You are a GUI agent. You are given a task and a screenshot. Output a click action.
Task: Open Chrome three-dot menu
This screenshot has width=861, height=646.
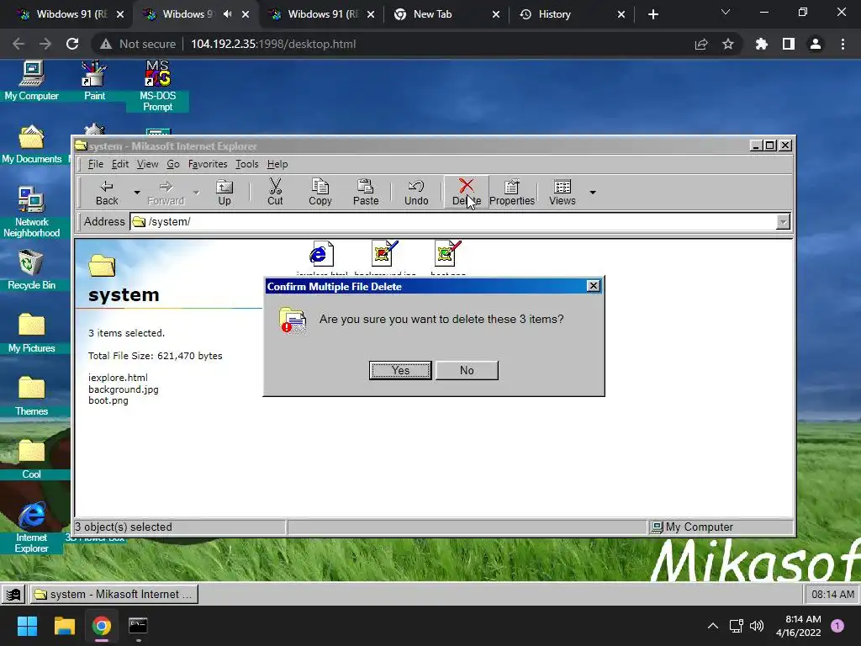click(x=843, y=44)
